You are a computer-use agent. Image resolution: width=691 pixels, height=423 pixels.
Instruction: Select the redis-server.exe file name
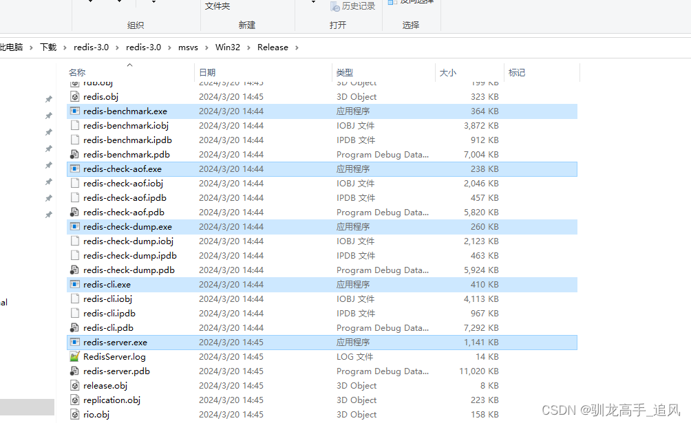tap(115, 343)
